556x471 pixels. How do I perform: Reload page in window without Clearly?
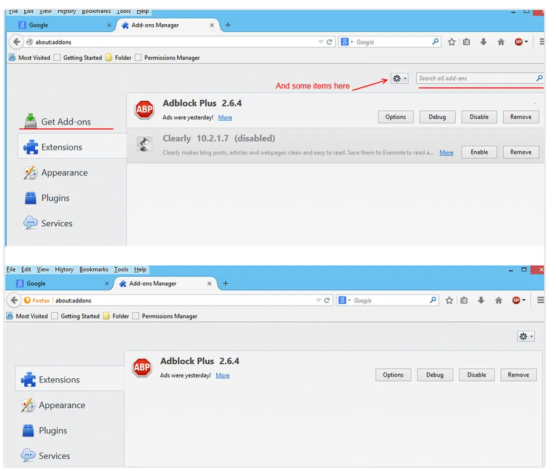327,300
